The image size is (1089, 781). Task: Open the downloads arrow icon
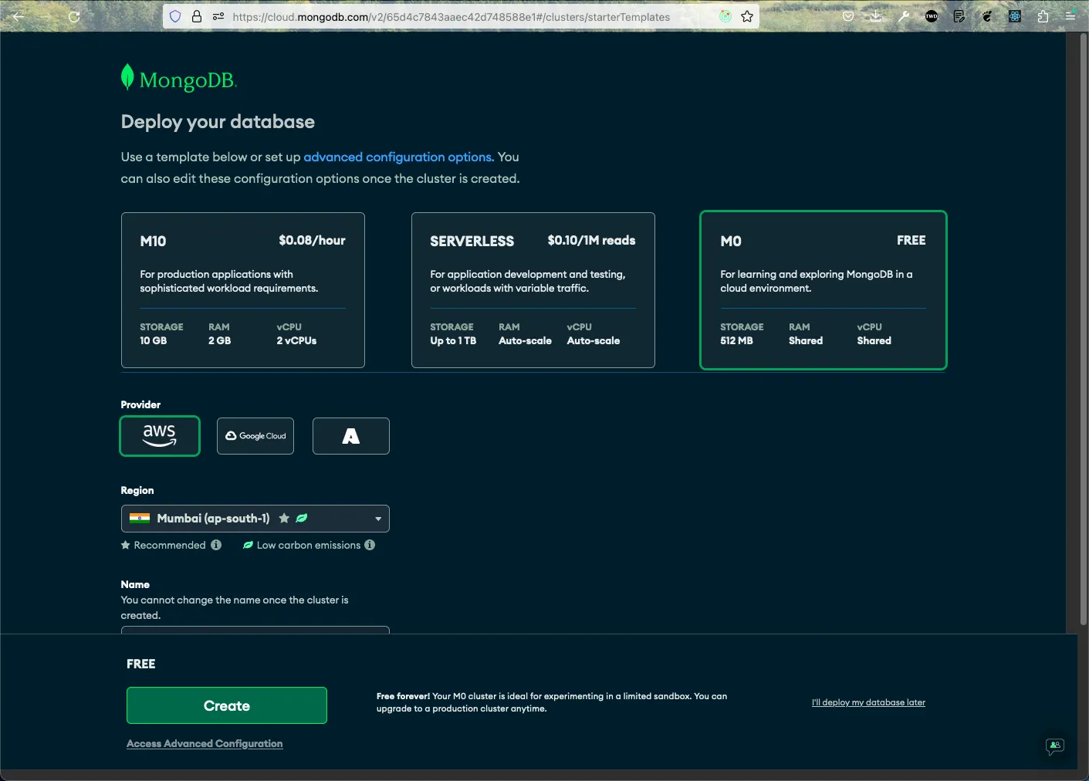876,16
